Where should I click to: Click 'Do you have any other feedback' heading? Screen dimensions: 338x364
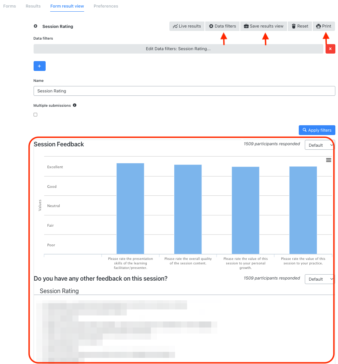(100, 278)
